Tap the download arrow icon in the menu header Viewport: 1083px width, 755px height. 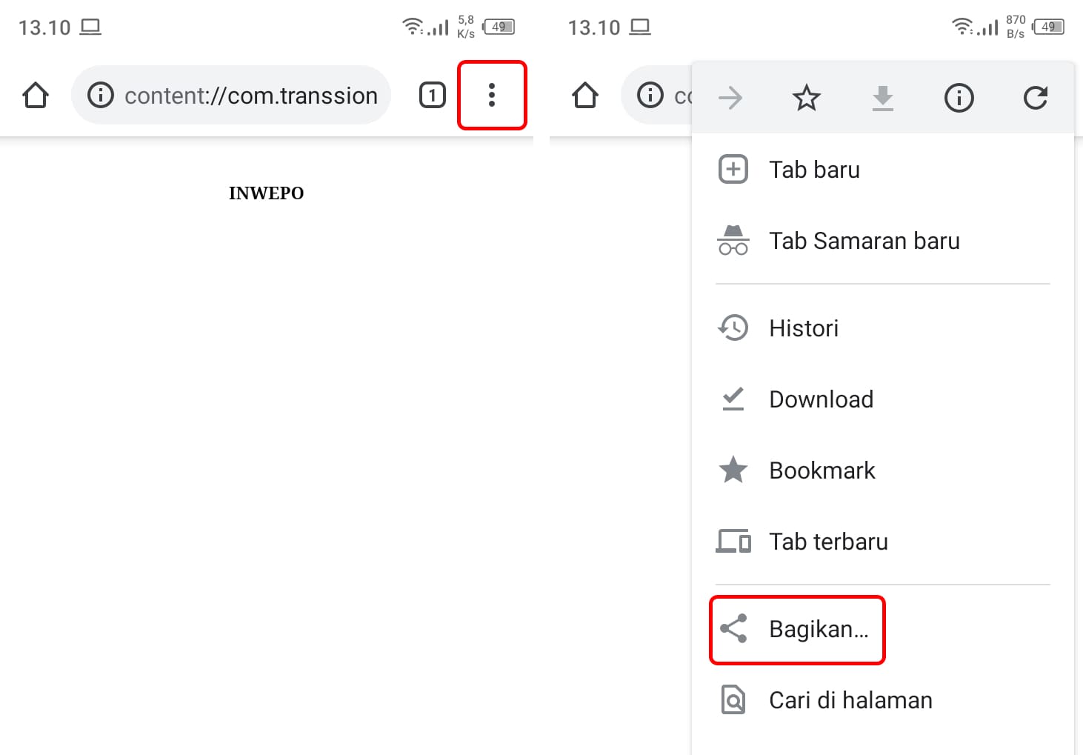(882, 96)
